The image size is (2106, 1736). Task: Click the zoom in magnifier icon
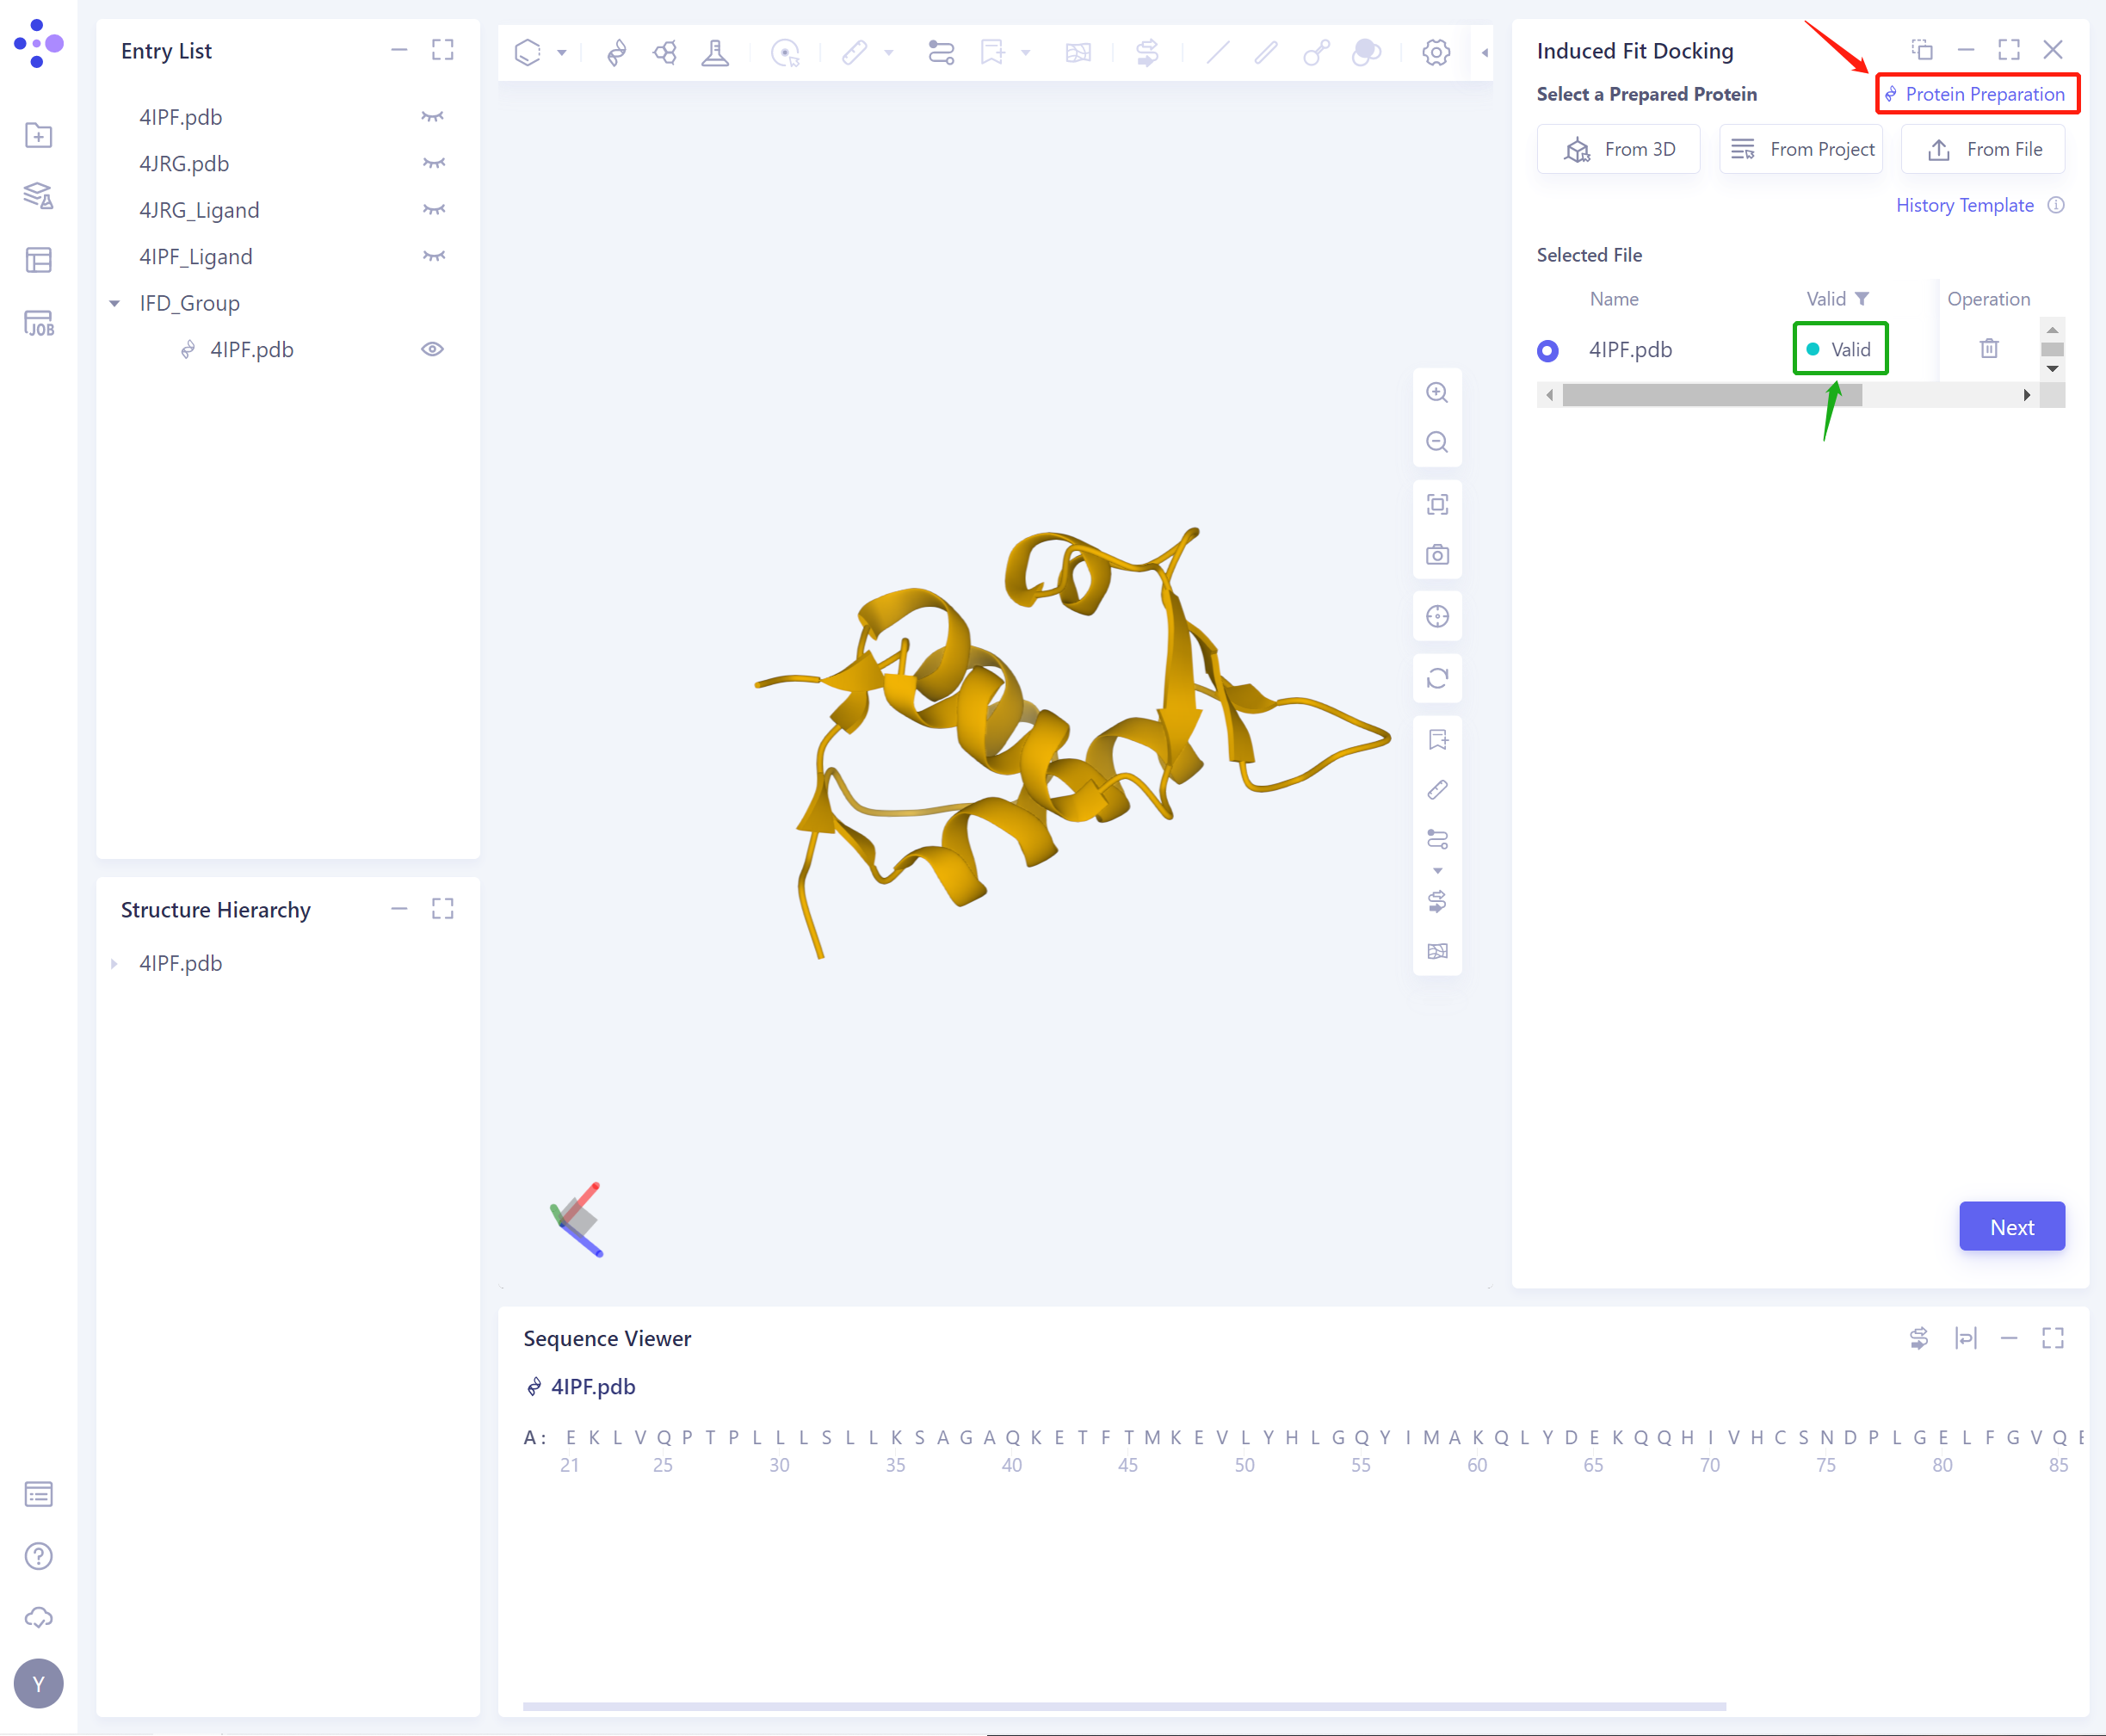[1437, 393]
